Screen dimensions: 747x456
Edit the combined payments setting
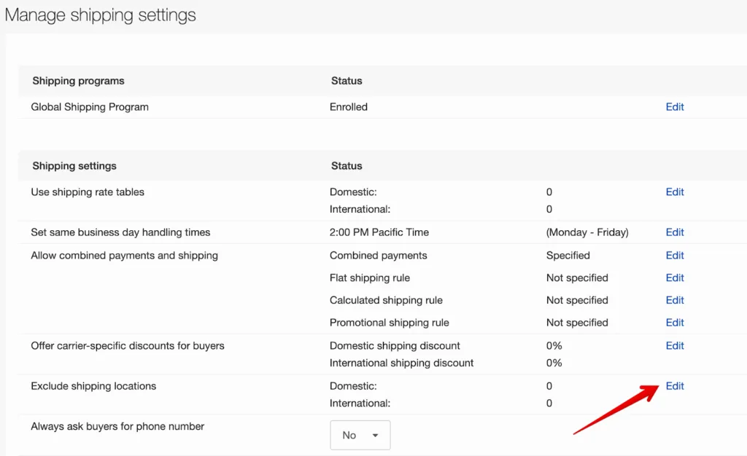674,255
